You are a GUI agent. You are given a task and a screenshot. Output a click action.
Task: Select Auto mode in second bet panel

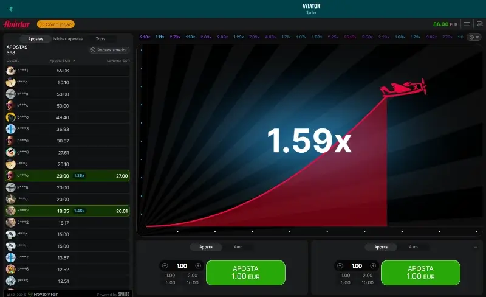[414, 247]
